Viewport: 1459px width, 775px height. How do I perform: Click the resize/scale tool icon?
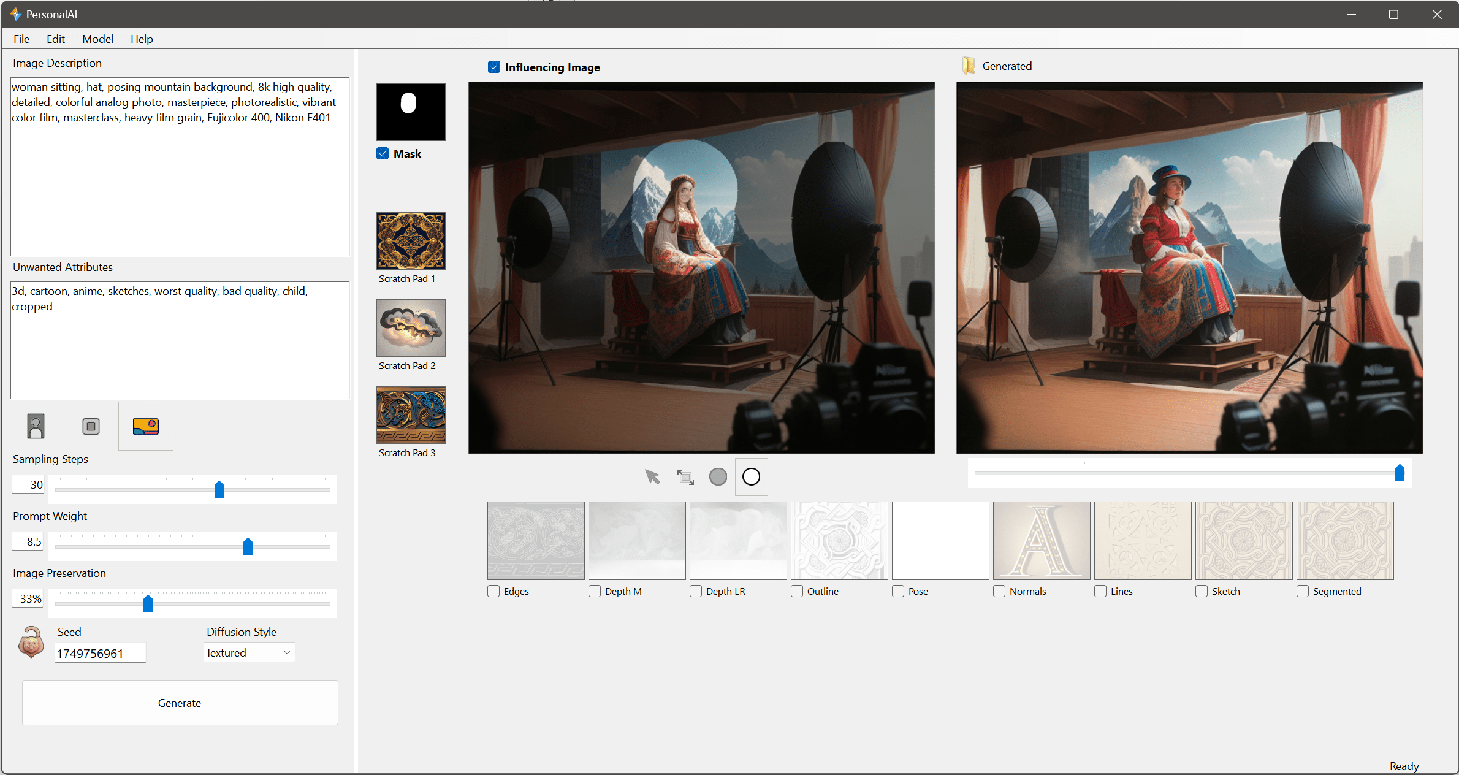tap(685, 476)
